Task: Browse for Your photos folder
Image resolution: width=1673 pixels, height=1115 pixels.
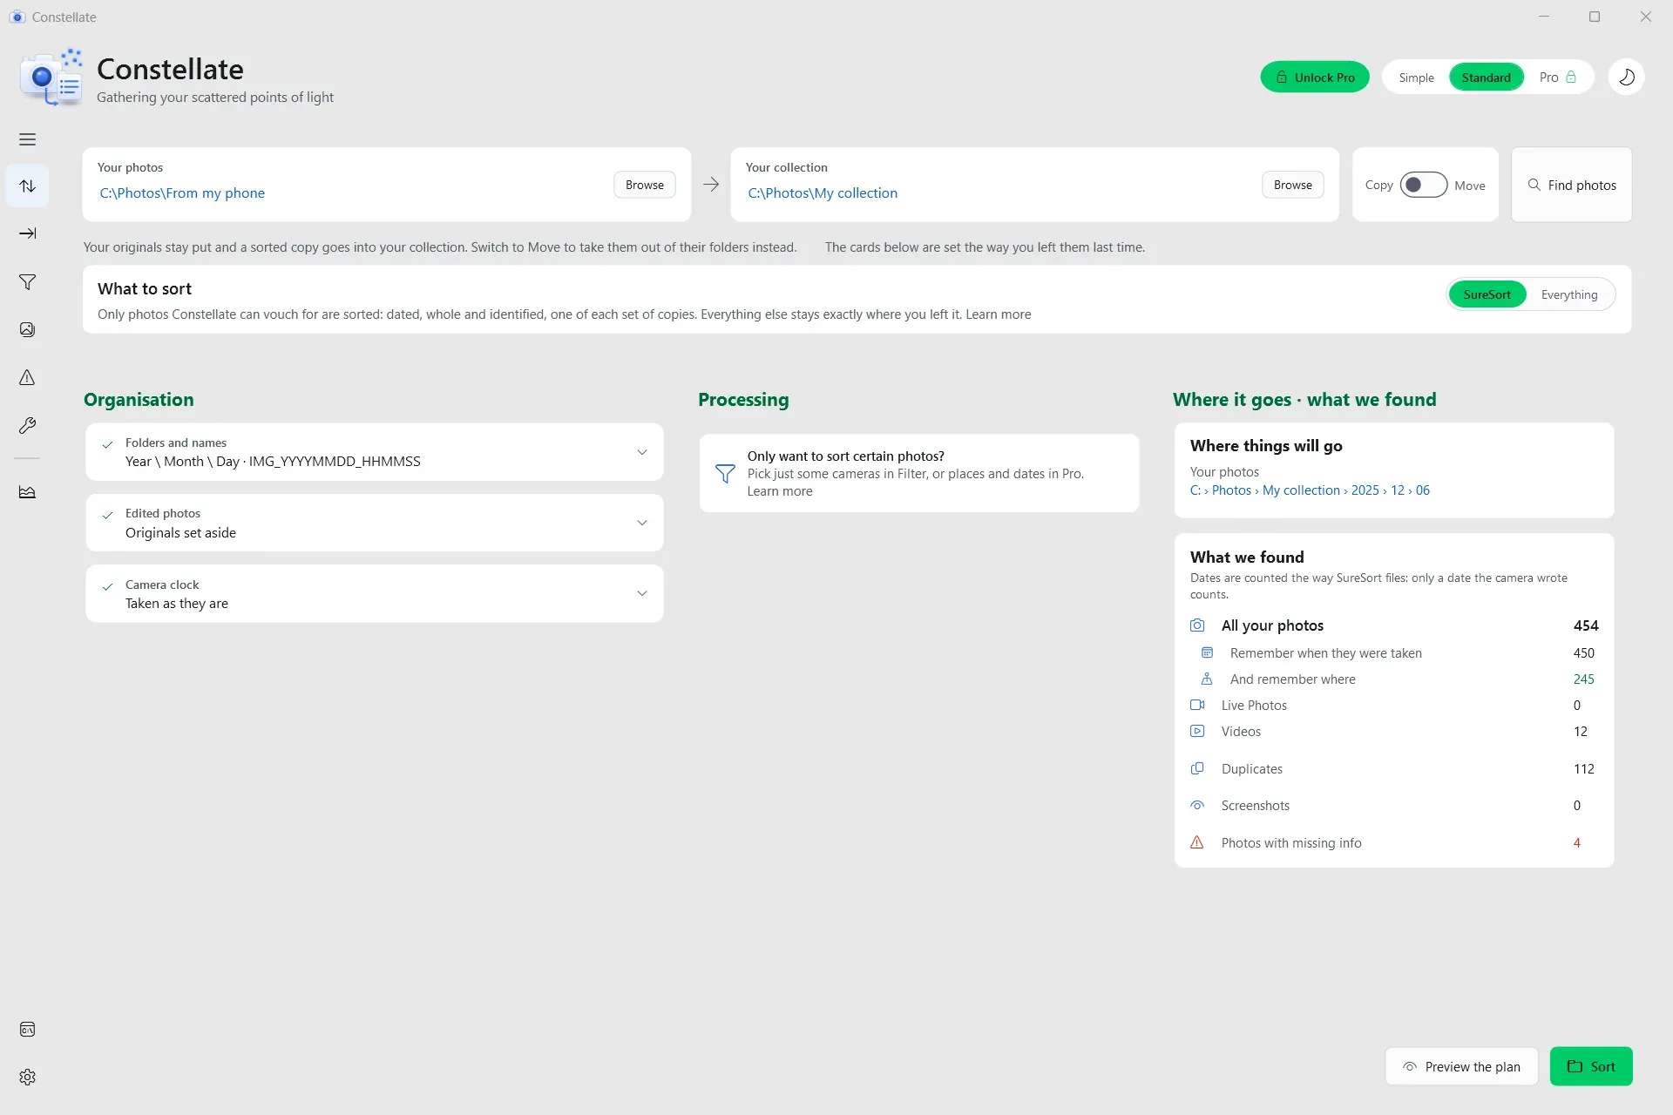Action: click(x=644, y=185)
